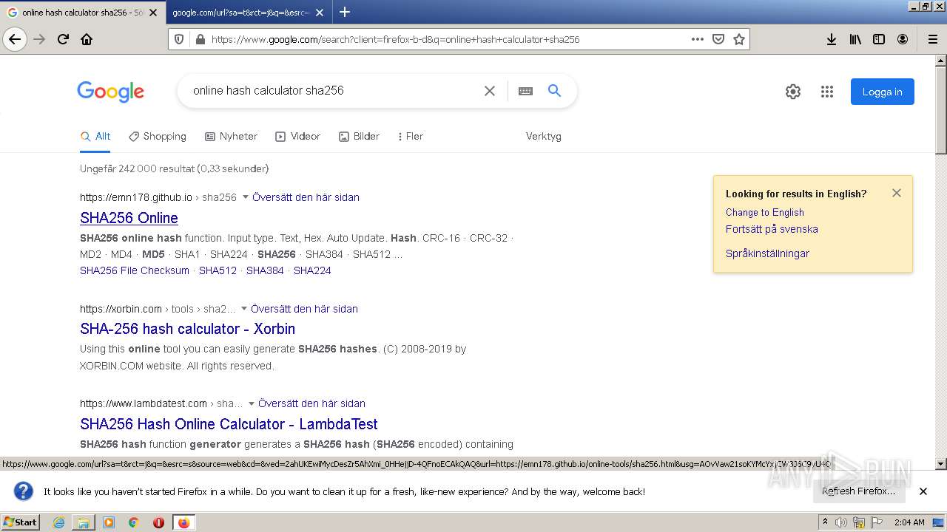Viewport: 947px width, 532px height.
Task: Open Opera from the taskbar
Action: tap(158, 522)
